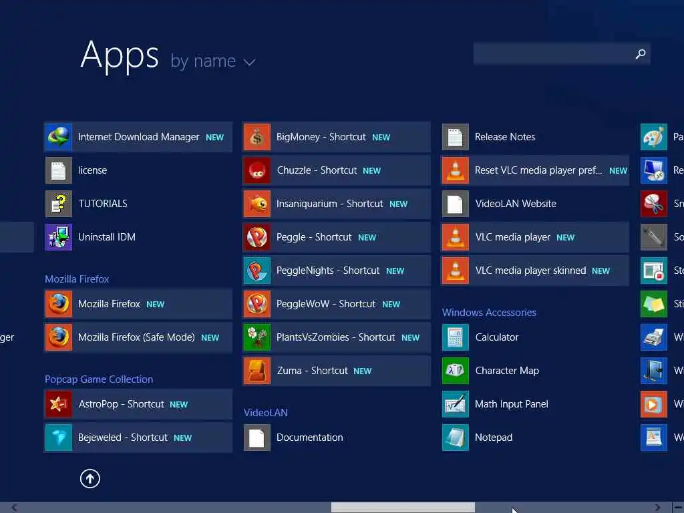Image resolution: width=684 pixels, height=513 pixels.
Task: Launch the PeggleWoW shortcut icon
Action: 257,304
